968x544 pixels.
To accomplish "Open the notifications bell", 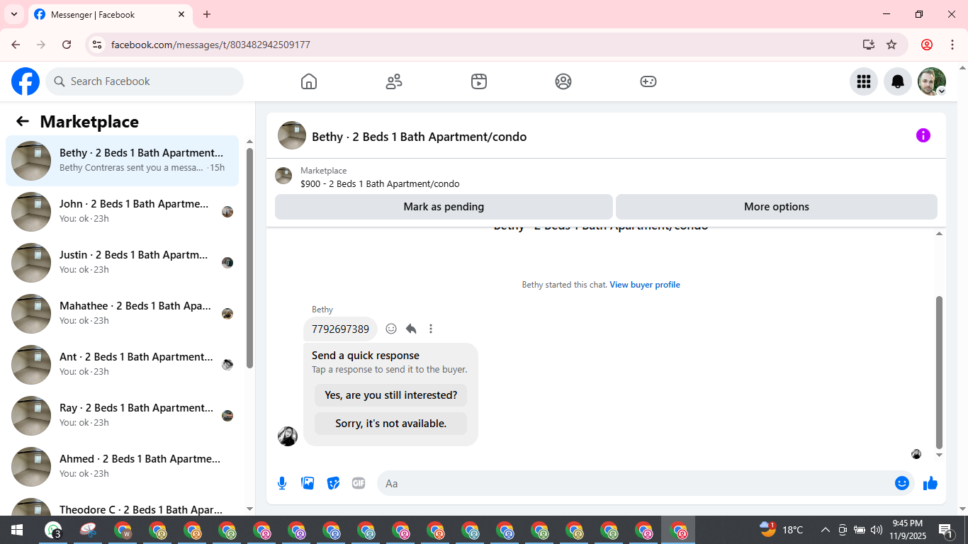I will (898, 81).
